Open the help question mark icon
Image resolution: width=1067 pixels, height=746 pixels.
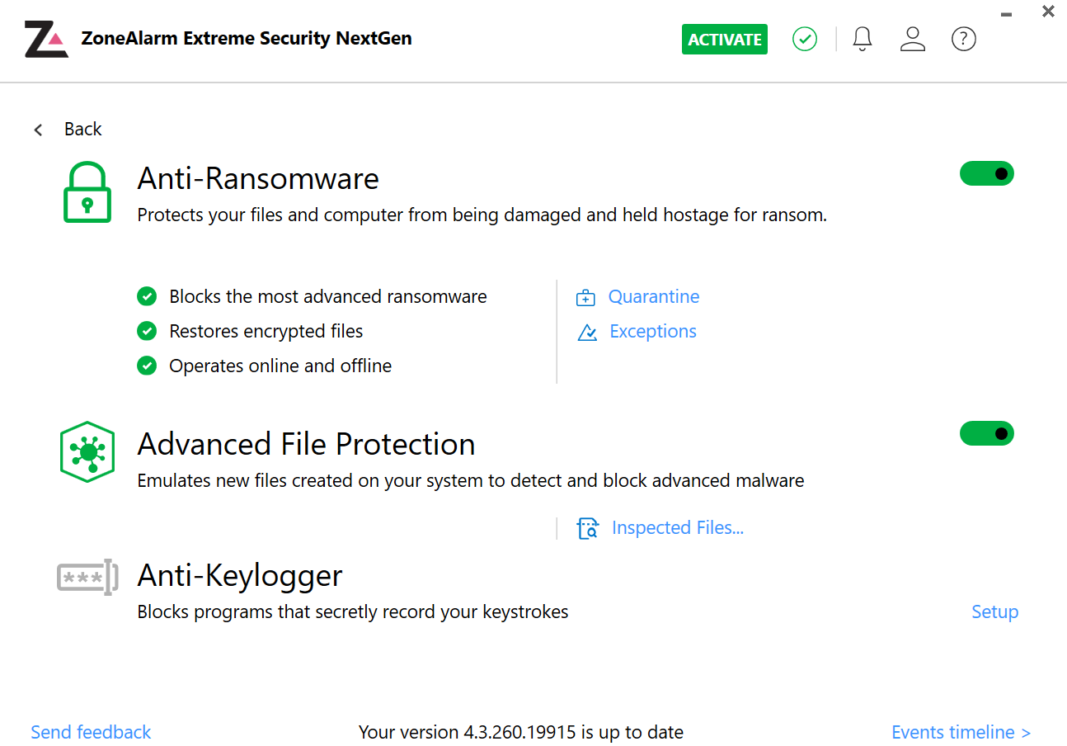[964, 39]
